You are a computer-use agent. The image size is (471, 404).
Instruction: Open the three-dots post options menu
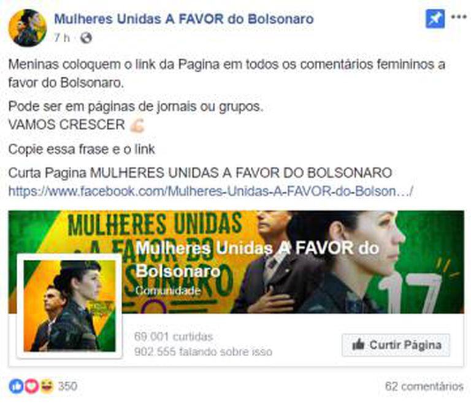[459, 17]
